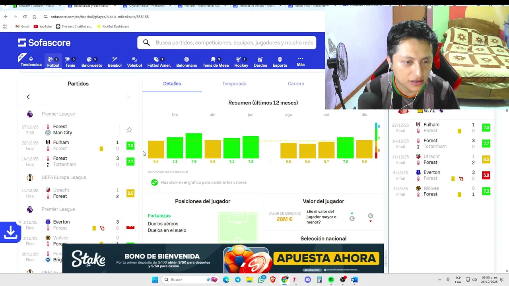Go to browser home page
The height and width of the screenshot is (286, 509).
point(34,17)
